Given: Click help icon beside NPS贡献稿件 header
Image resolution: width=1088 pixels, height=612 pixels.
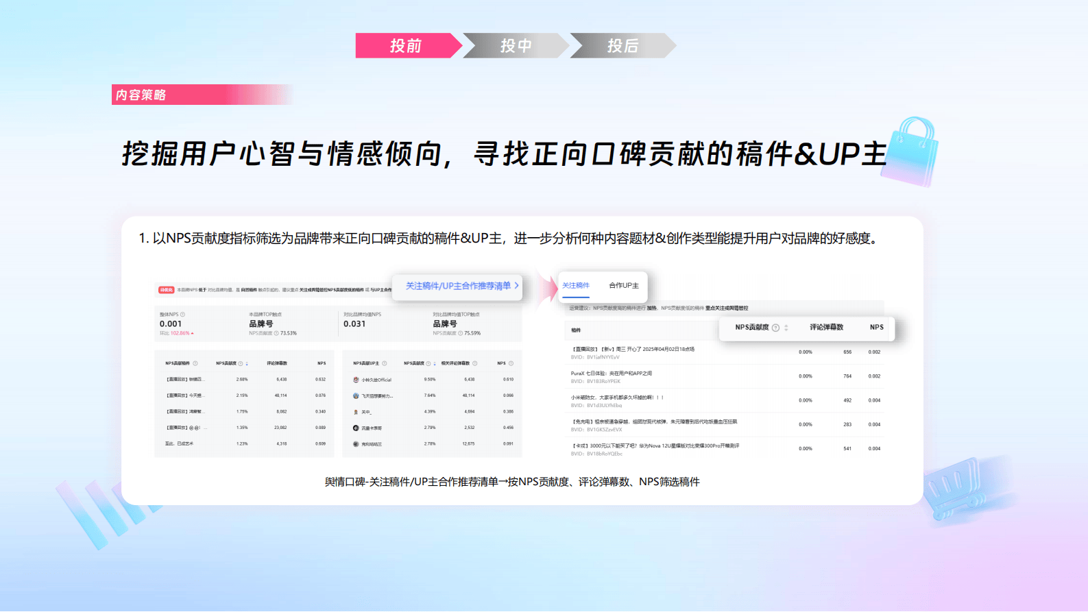Looking at the screenshot, I should (x=195, y=363).
